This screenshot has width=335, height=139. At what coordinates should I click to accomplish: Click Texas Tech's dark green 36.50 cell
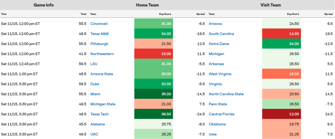tap(153, 114)
